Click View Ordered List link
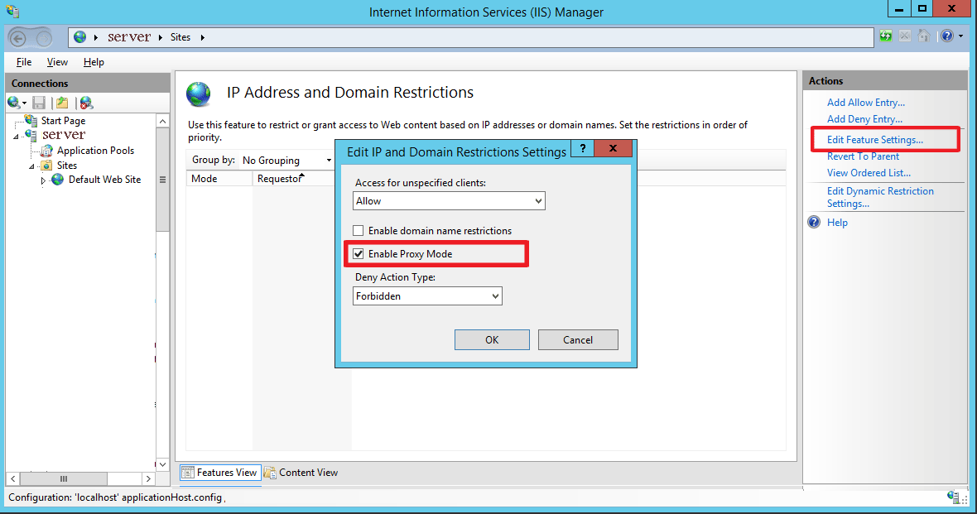 tap(869, 173)
